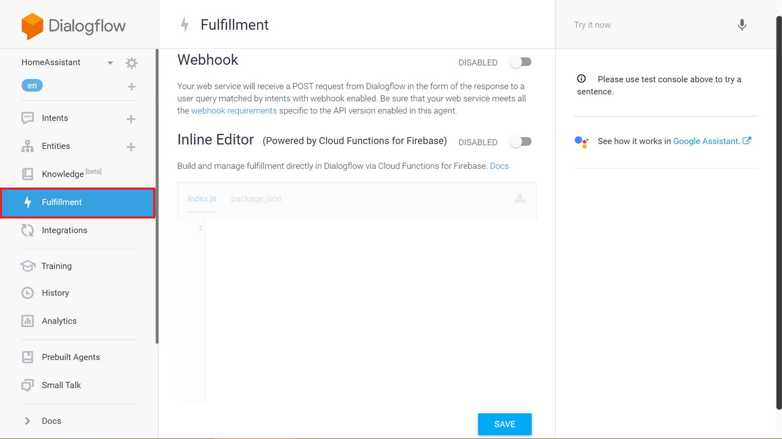Click the Knowledge book icon
The width and height of the screenshot is (782, 439).
pyautogui.click(x=27, y=174)
